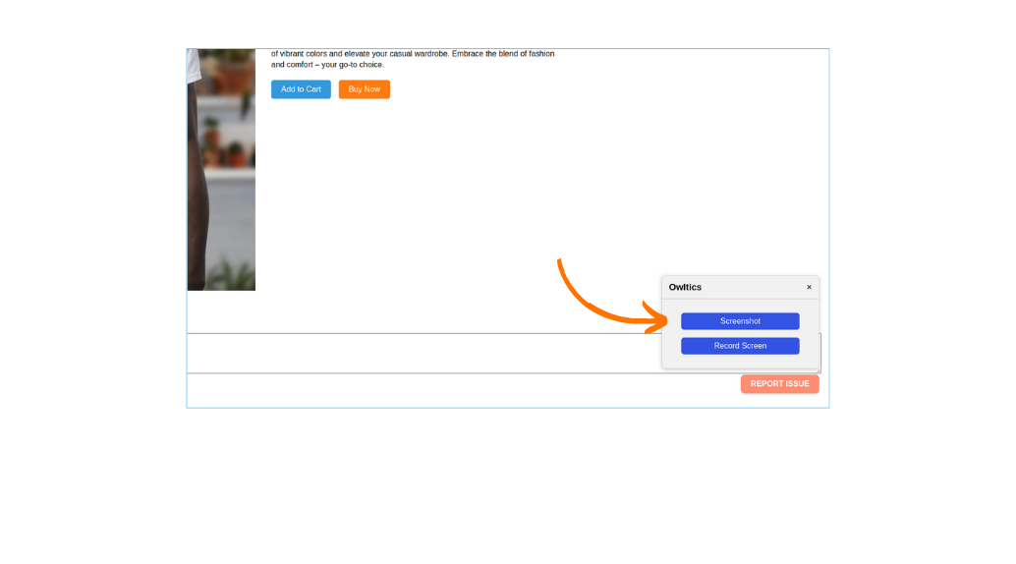Submit using the REPORT ISSUE button

[779, 384]
